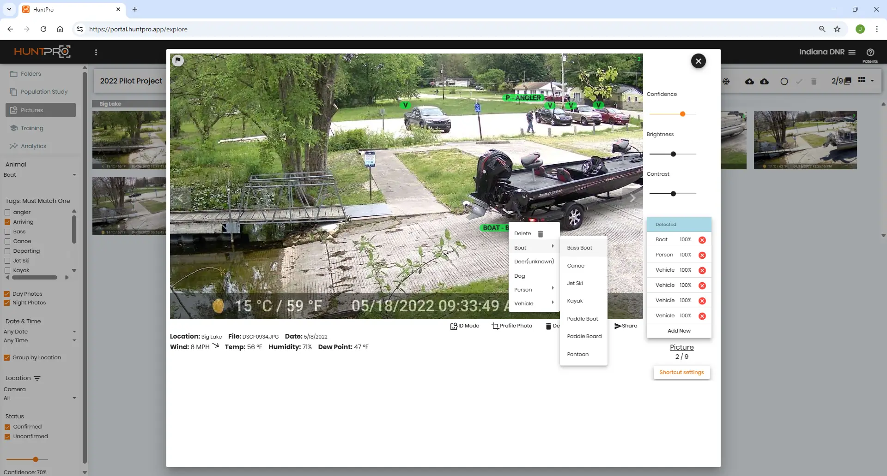Click the flag icon on the photo
Image resolution: width=887 pixels, height=476 pixels.
[x=178, y=60]
